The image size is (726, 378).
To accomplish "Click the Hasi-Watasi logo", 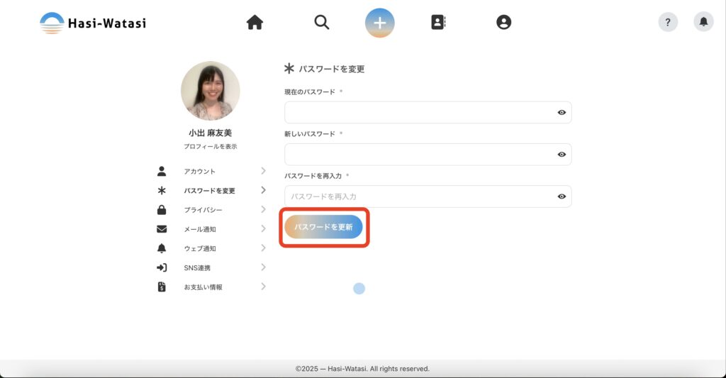I will 93,23.
